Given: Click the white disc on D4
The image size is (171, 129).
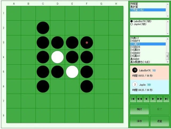Looking at the screenshot, I should pos(57,57).
